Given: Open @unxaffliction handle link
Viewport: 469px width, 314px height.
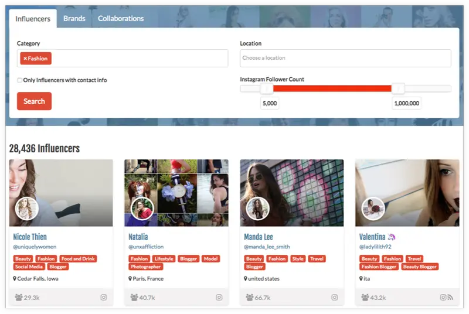Looking at the screenshot, I should (146, 247).
